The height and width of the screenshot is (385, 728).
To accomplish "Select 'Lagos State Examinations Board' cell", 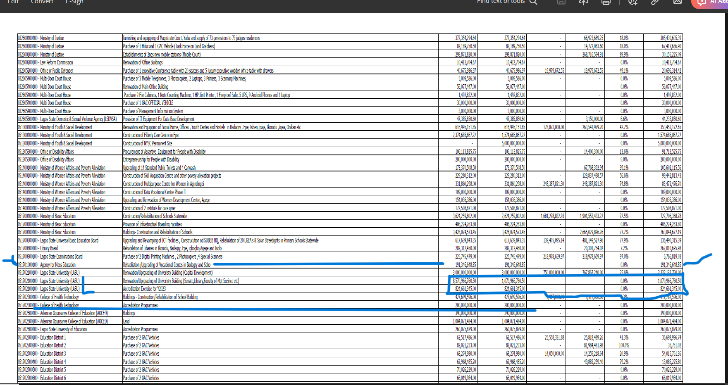I will click(x=70, y=257).
